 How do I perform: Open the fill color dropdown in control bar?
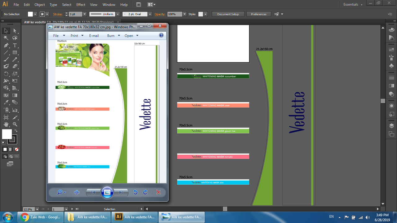(x=35, y=14)
